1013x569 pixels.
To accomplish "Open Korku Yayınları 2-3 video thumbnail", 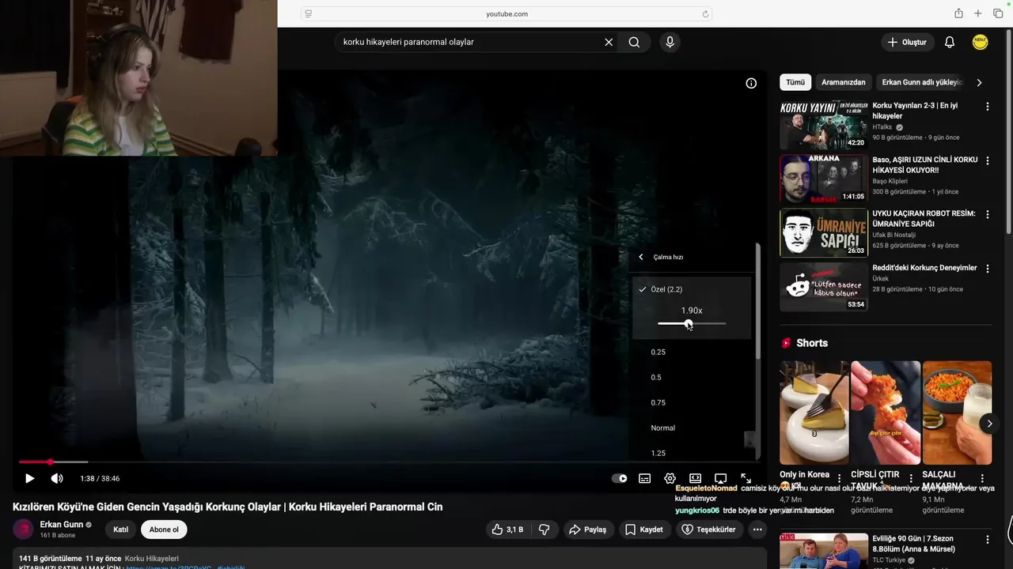I will point(824,125).
